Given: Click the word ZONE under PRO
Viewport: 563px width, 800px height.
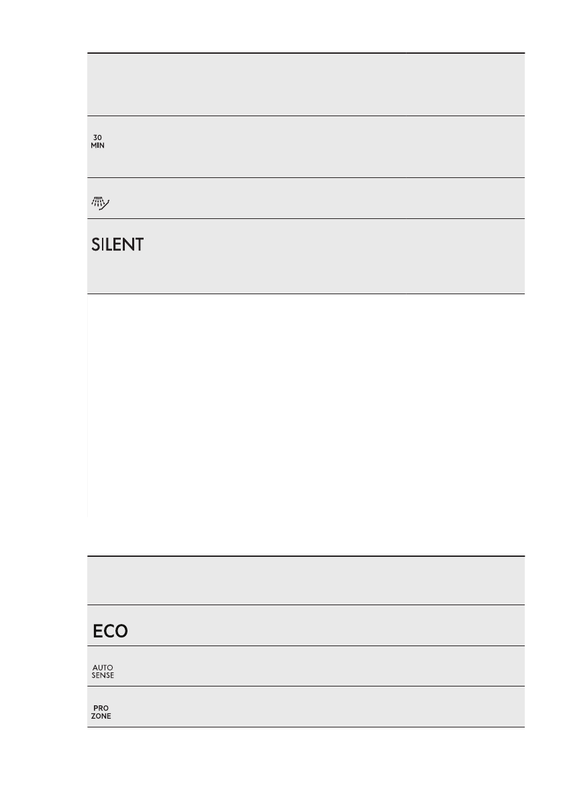Looking at the screenshot, I should [x=102, y=716].
